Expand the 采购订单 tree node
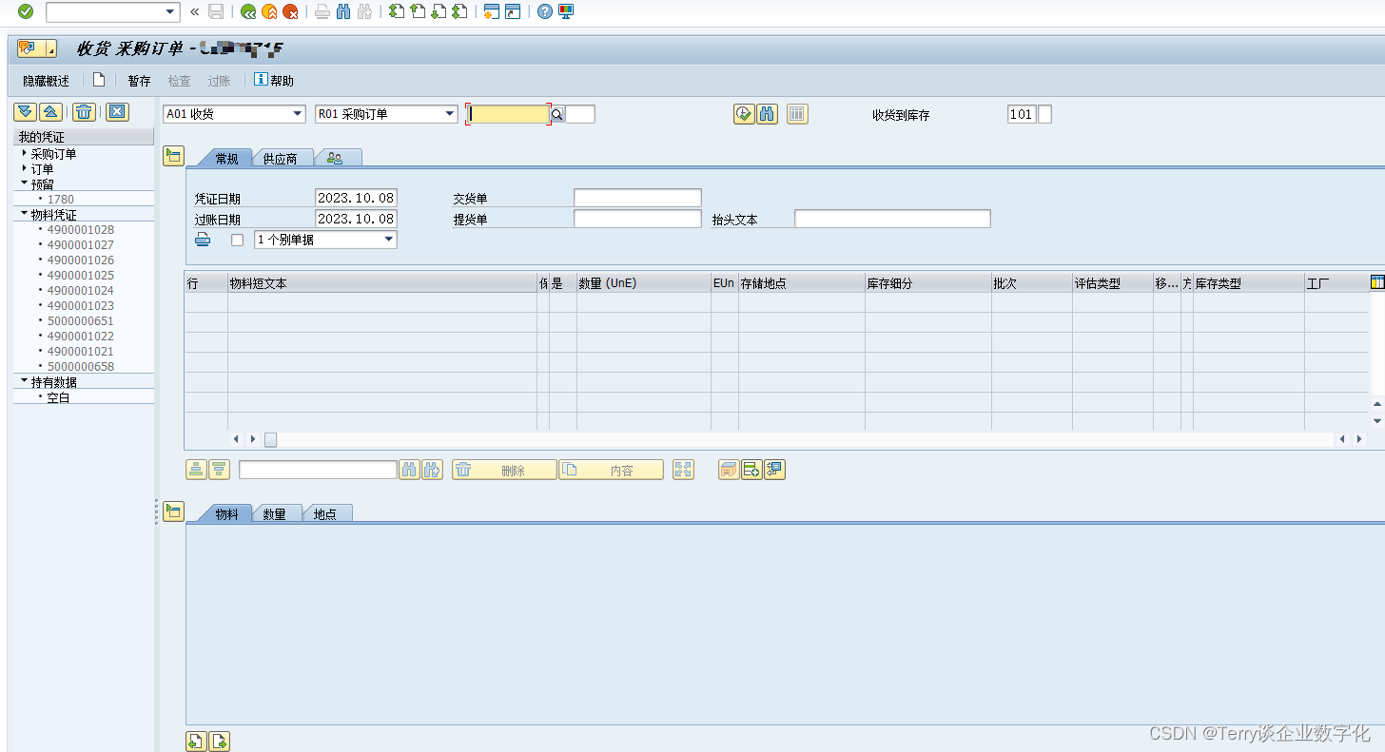 [x=21, y=153]
